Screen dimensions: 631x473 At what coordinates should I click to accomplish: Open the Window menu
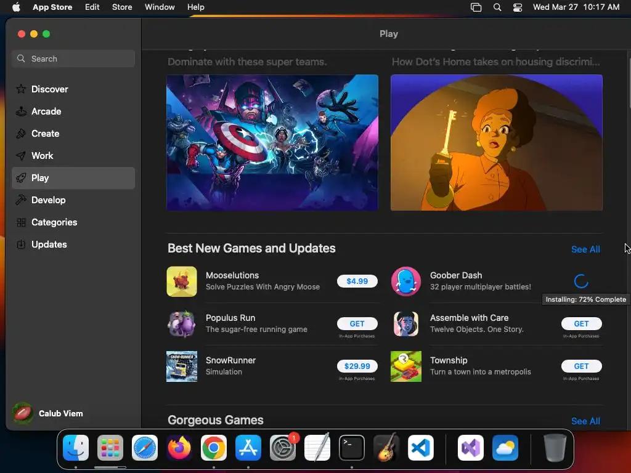tap(160, 7)
